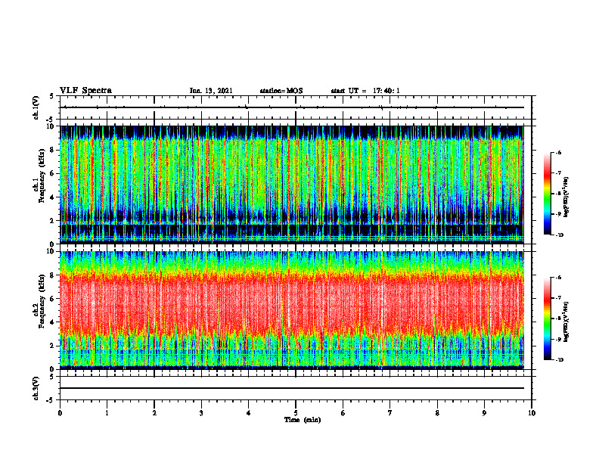Click time axis tick label "10"
Viewport: 599px width, 463px height.
532,413
